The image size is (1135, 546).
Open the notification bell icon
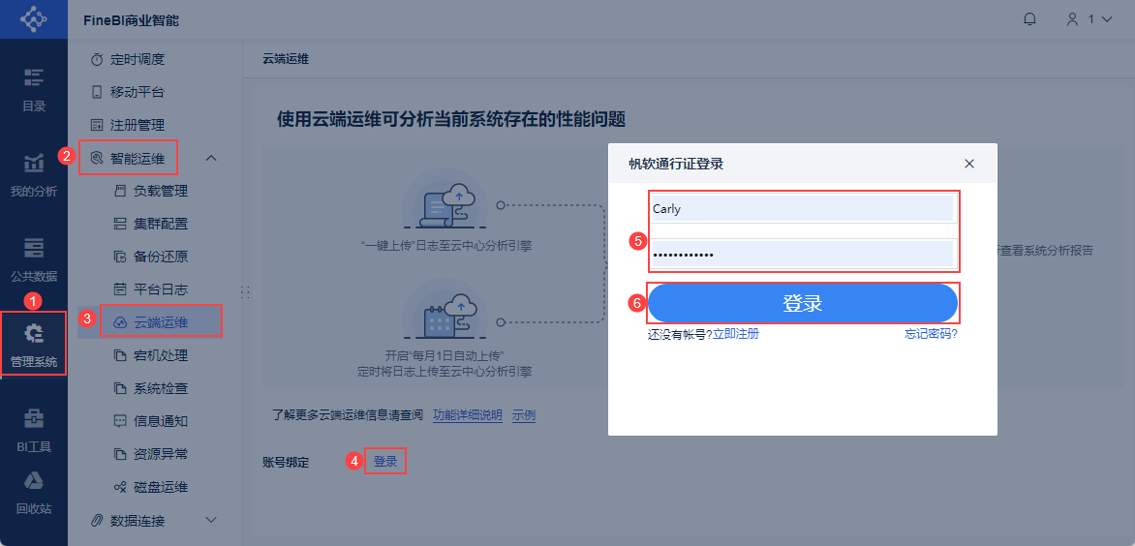pyautogui.click(x=1029, y=19)
